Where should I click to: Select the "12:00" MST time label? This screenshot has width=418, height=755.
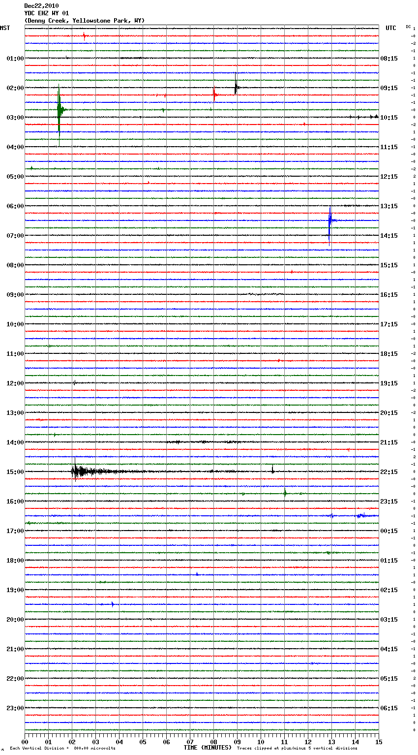[x=15, y=383]
